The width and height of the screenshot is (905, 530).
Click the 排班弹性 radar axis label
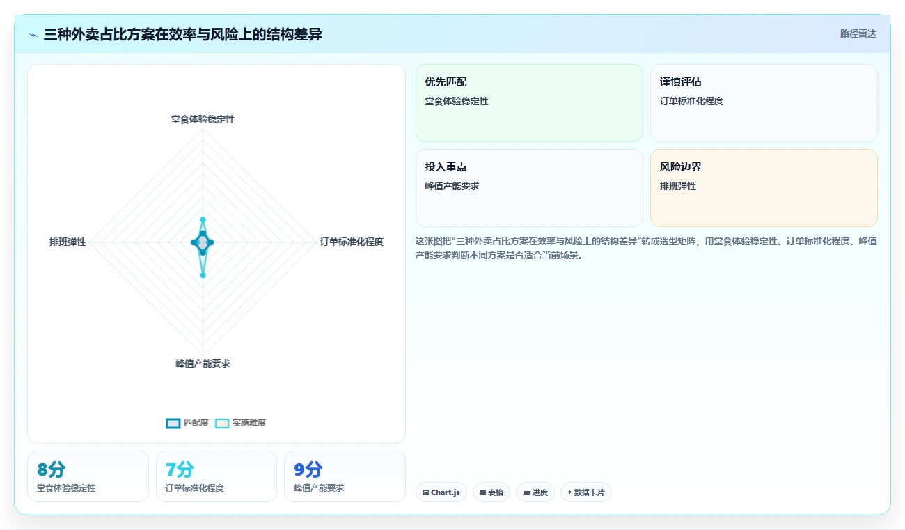68,242
